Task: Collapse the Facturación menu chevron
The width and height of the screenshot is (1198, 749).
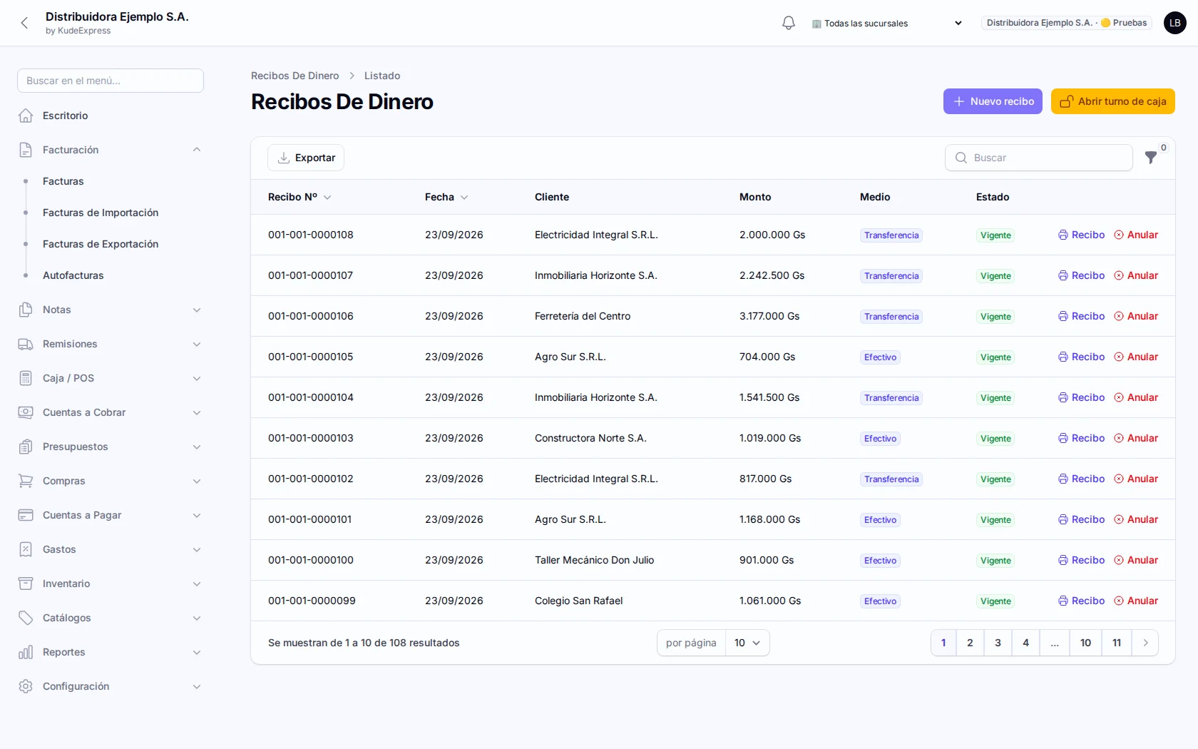Action: (x=197, y=150)
